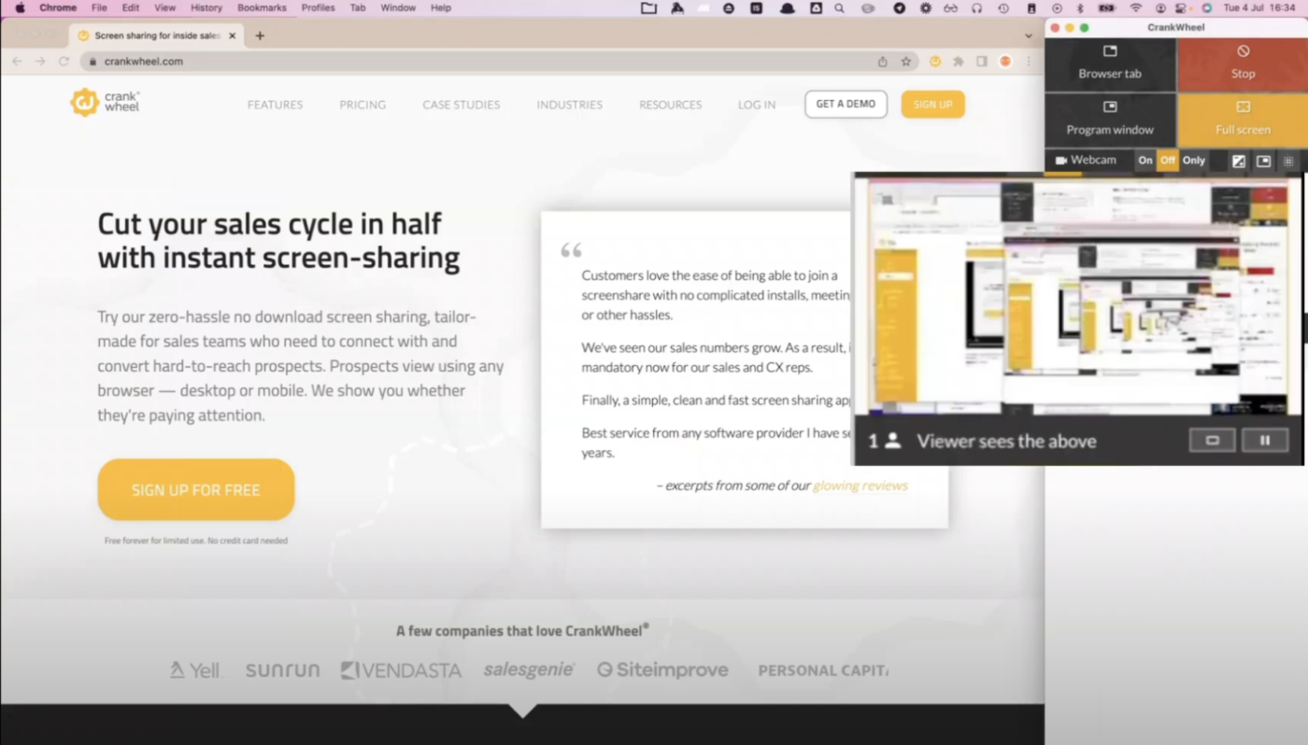Click the Siteimprove company logo
The width and height of the screenshot is (1308, 745).
662,670
